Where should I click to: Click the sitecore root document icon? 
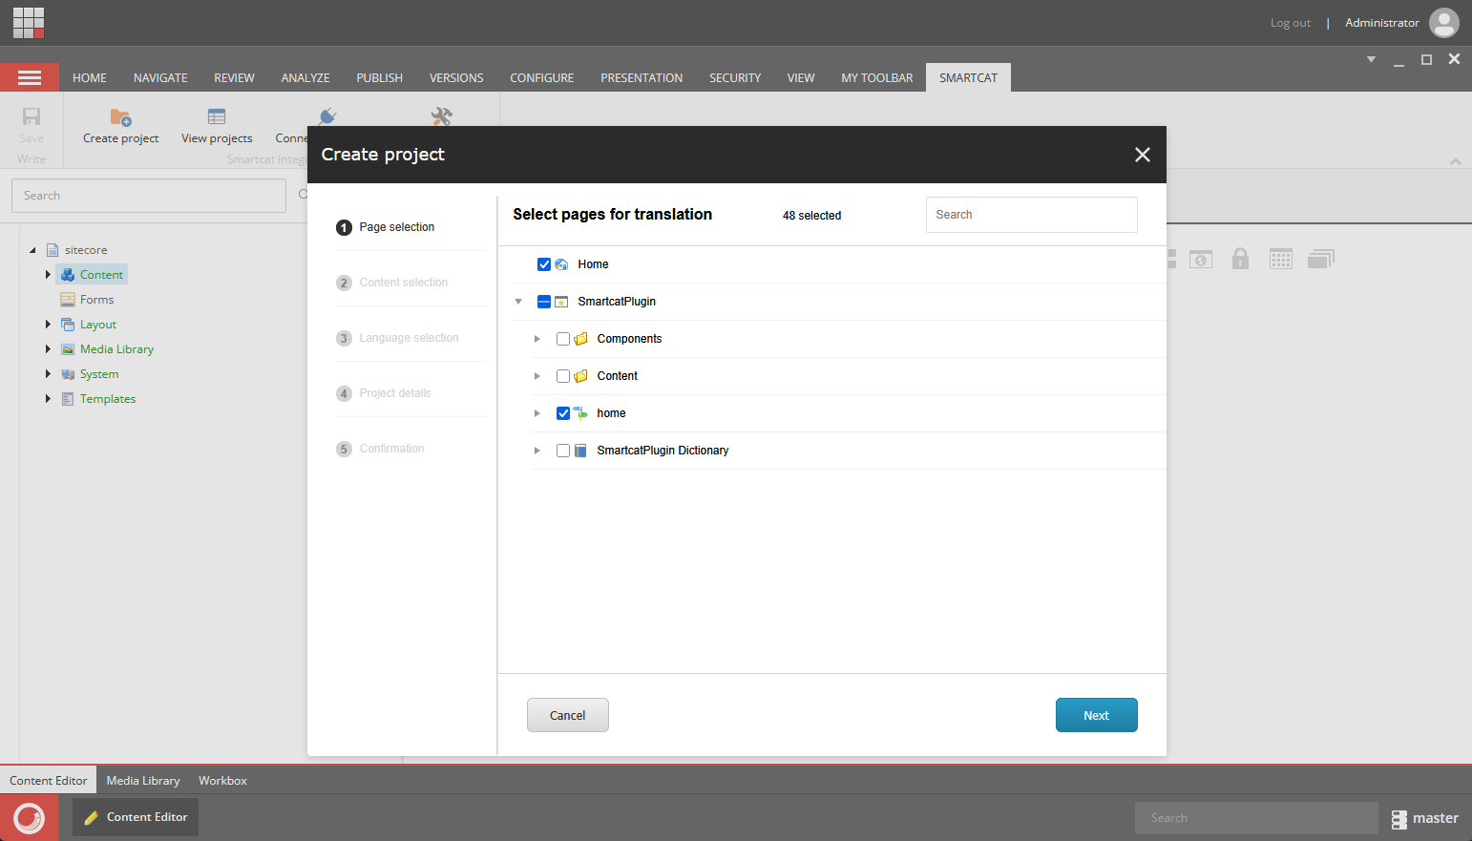[x=53, y=250]
